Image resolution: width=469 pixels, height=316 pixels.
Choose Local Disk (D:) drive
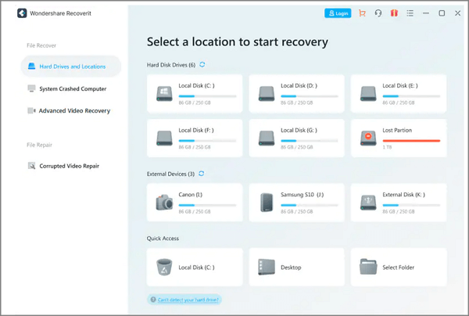(x=296, y=93)
